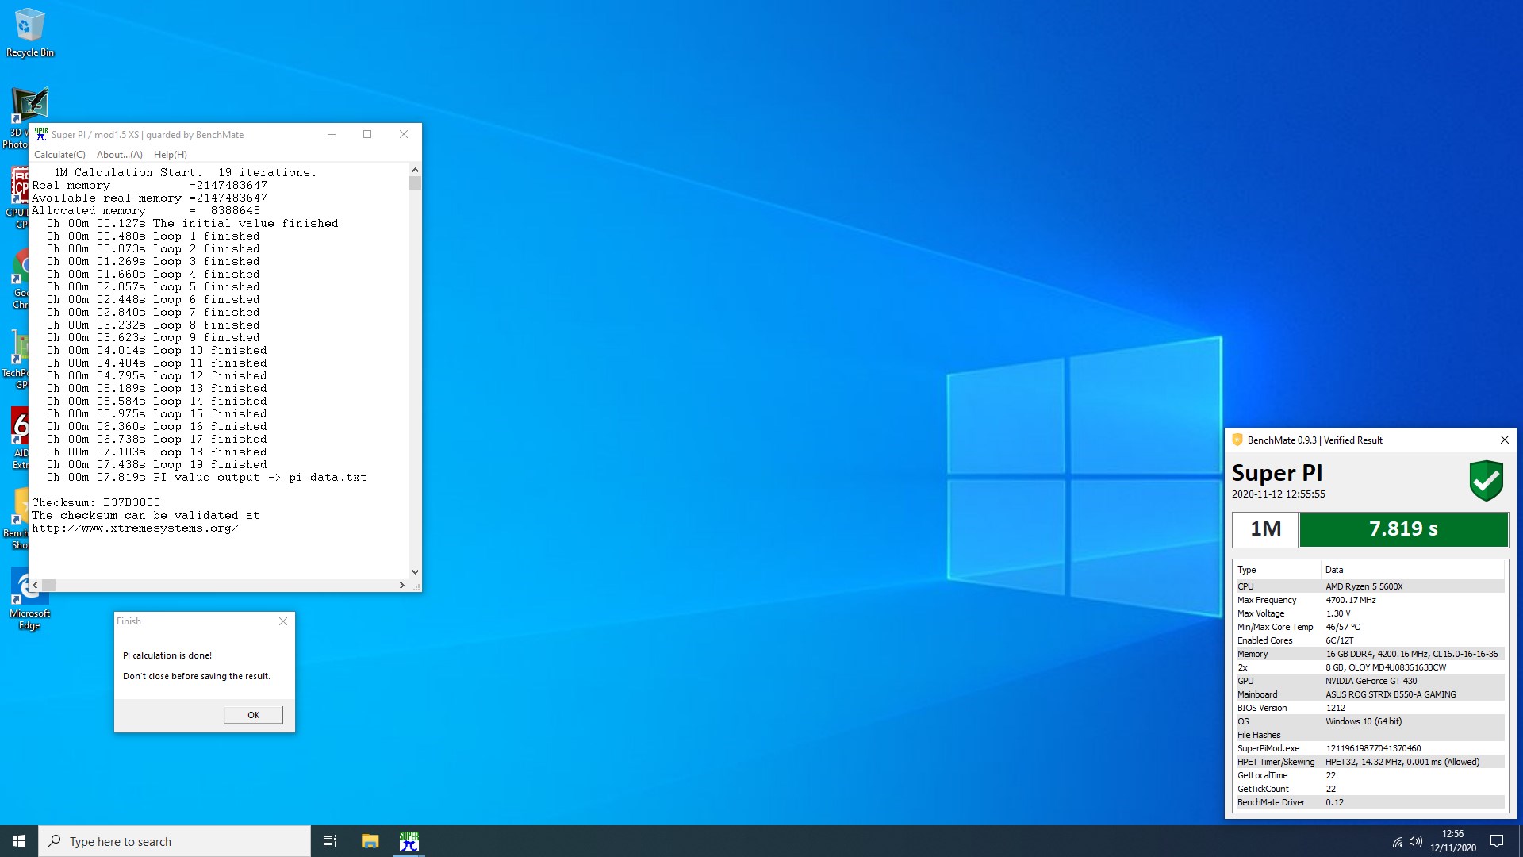Click OK in the Finish dialog
The image size is (1523, 857).
253,715
